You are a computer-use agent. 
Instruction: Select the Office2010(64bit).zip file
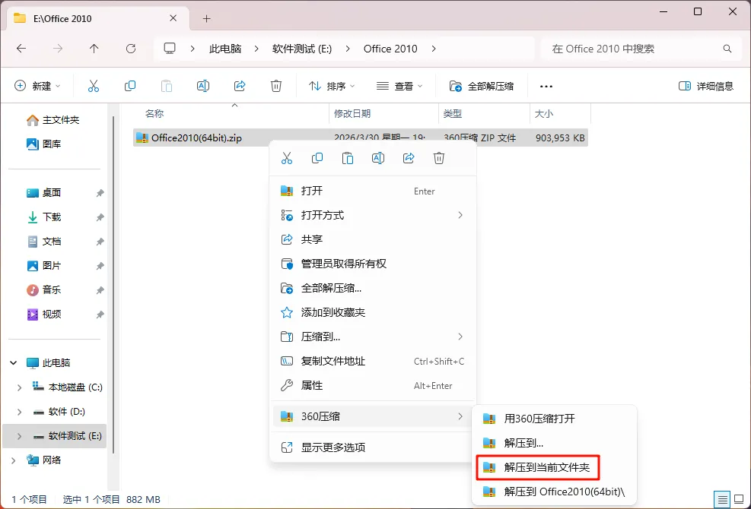[360, 138]
